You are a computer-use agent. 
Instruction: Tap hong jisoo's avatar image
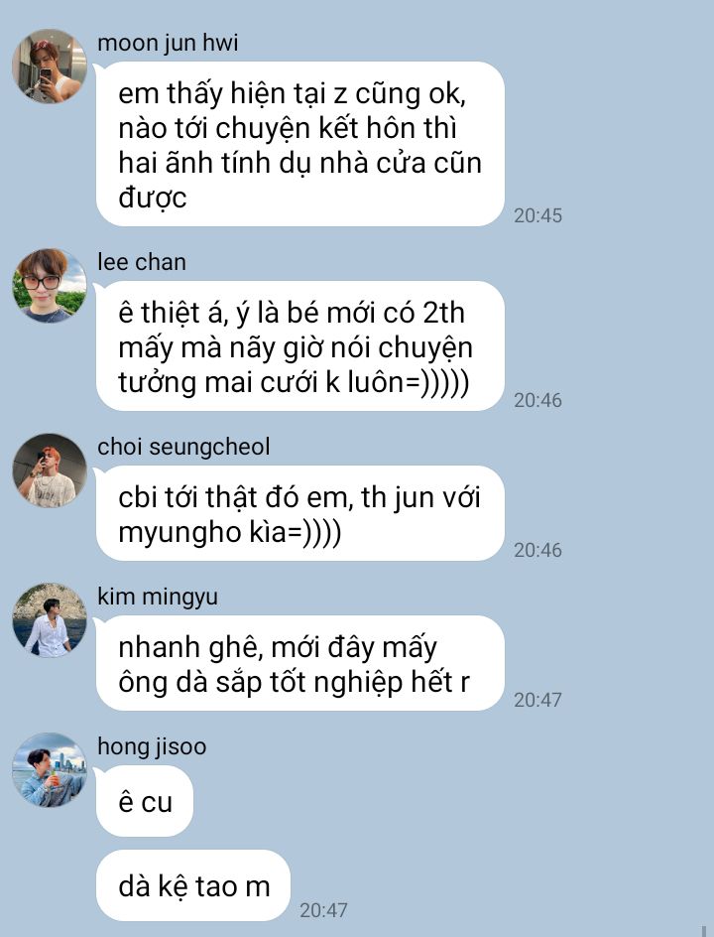coord(50,770)
